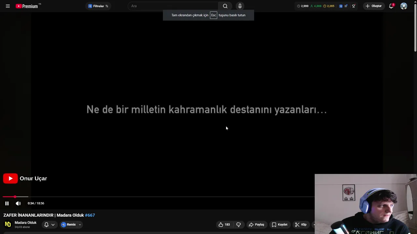Screen dimensions: 417x234
Task: Seek on the video progress bar
Action: click(158, 197)
